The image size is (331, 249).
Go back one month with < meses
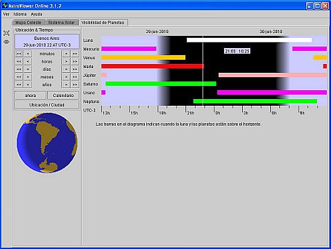pyautogui.click(x=28, y=77)
